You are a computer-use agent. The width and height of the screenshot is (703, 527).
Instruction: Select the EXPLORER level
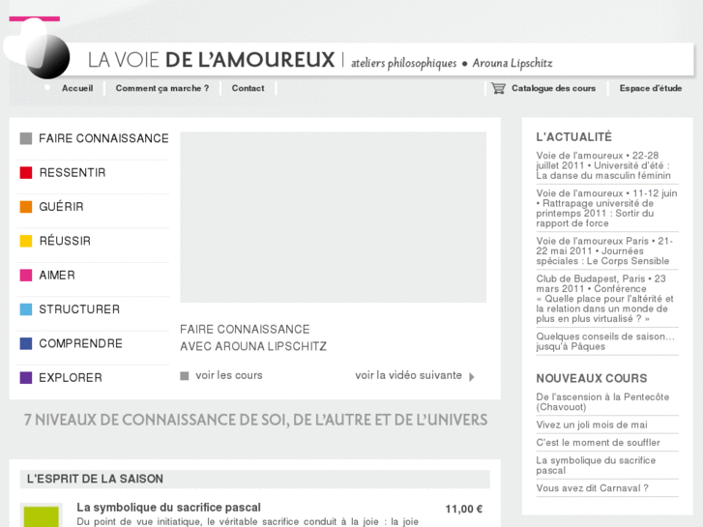[x=71, y=378]
